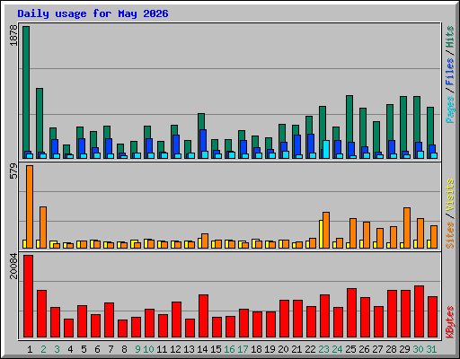Select the orange bar for day 2
The image size is (460, 359).
point(43,227)
